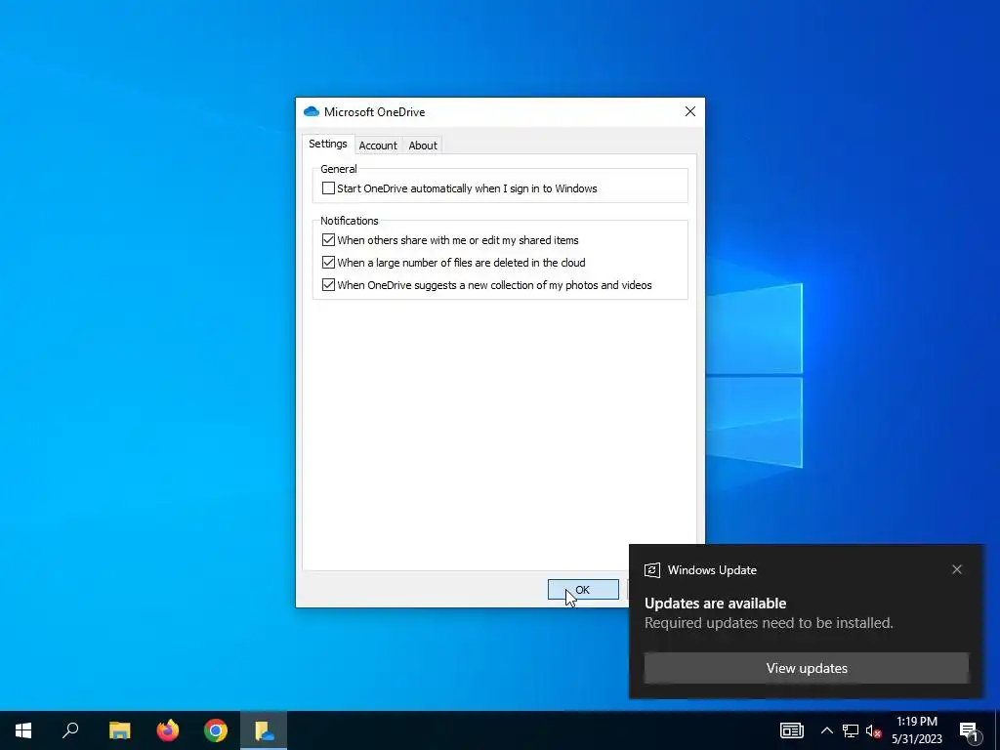
Task: Click the Required updates need to be installed text
Action: pyautogui.click(x=769, y=623)
